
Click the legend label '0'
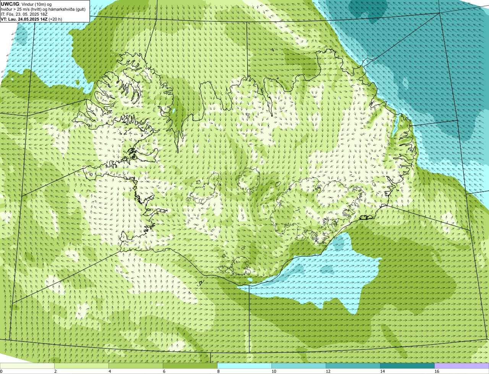click(1, 371)
